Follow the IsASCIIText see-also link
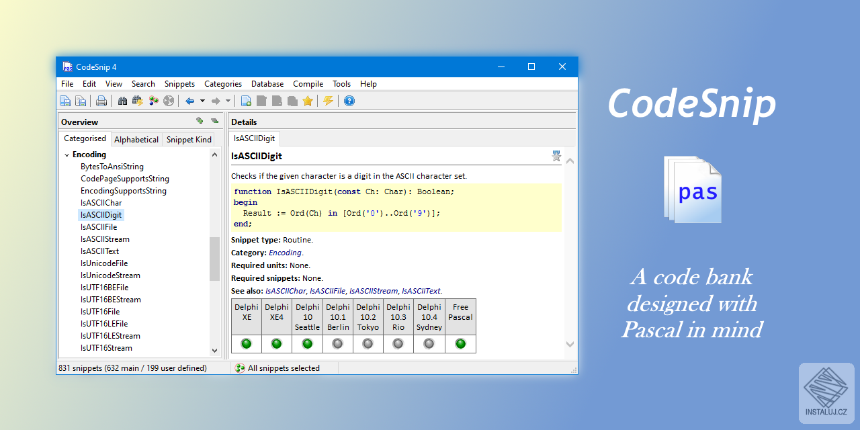 421,291
